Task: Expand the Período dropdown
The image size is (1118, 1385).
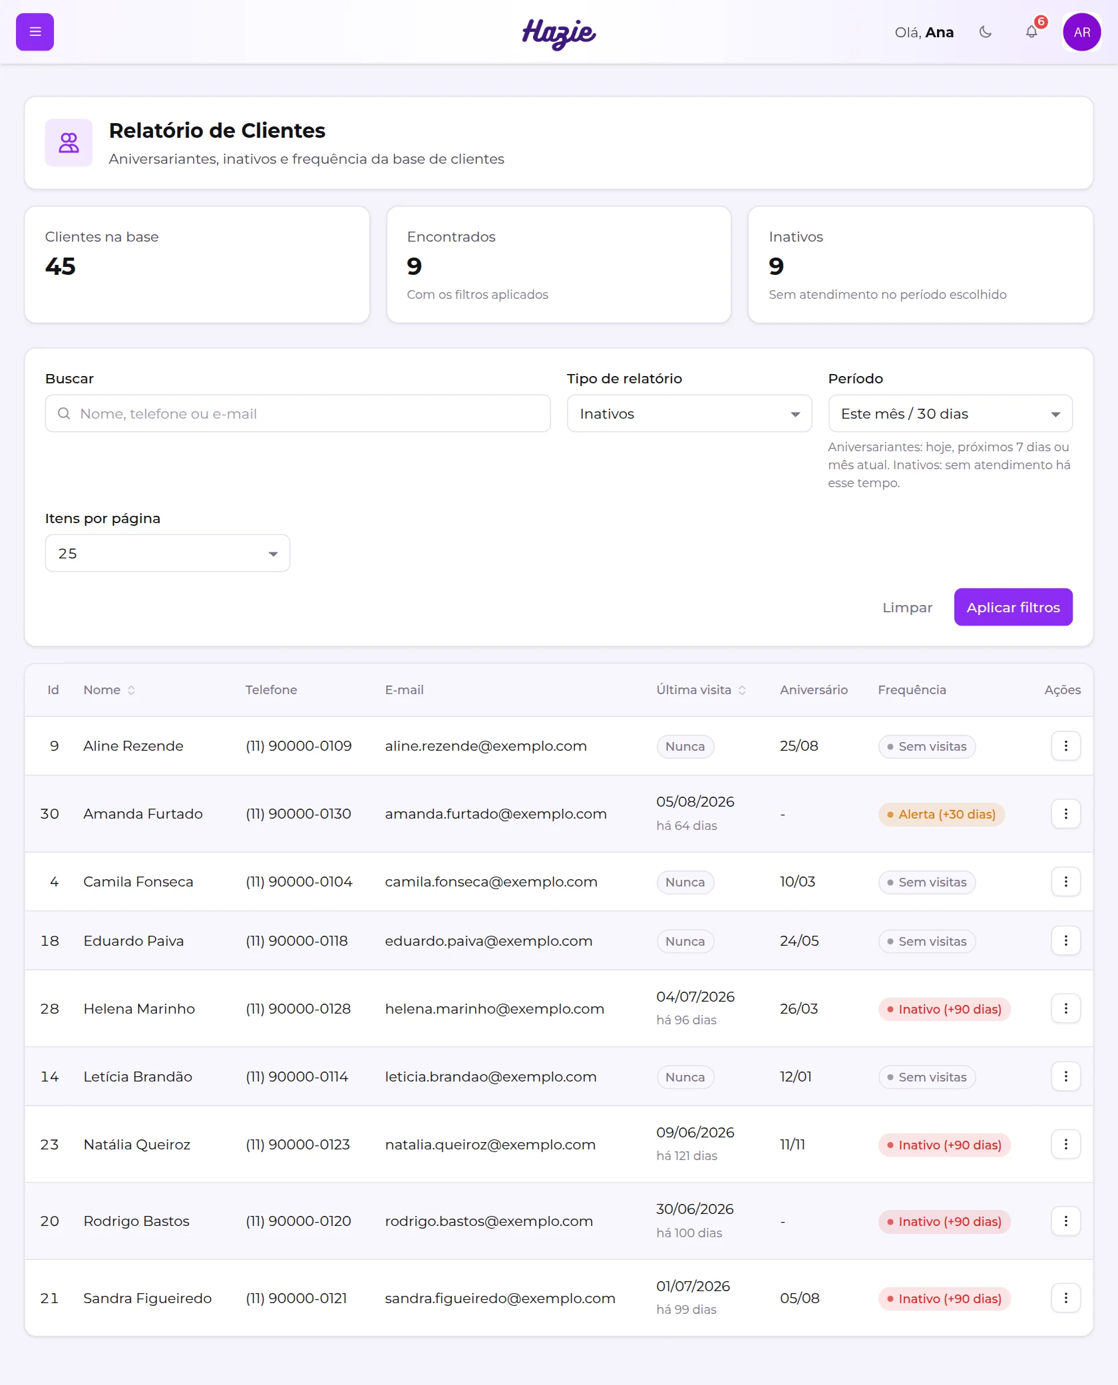Action: 950,413
